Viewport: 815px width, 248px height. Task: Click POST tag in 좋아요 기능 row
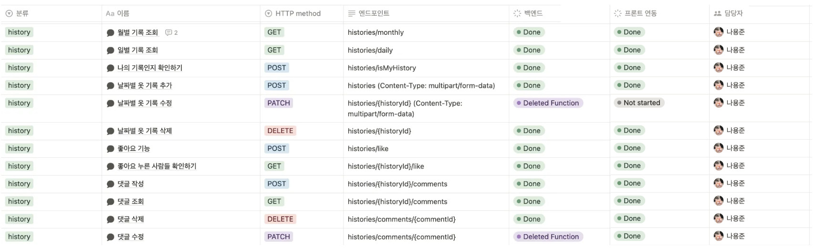tap(277, 148)
